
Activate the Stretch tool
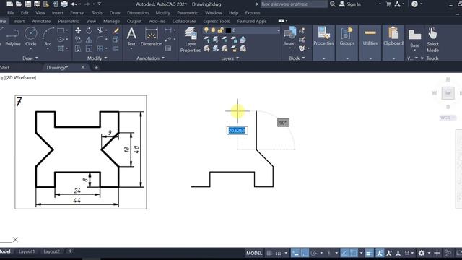(x=78, y=48)
